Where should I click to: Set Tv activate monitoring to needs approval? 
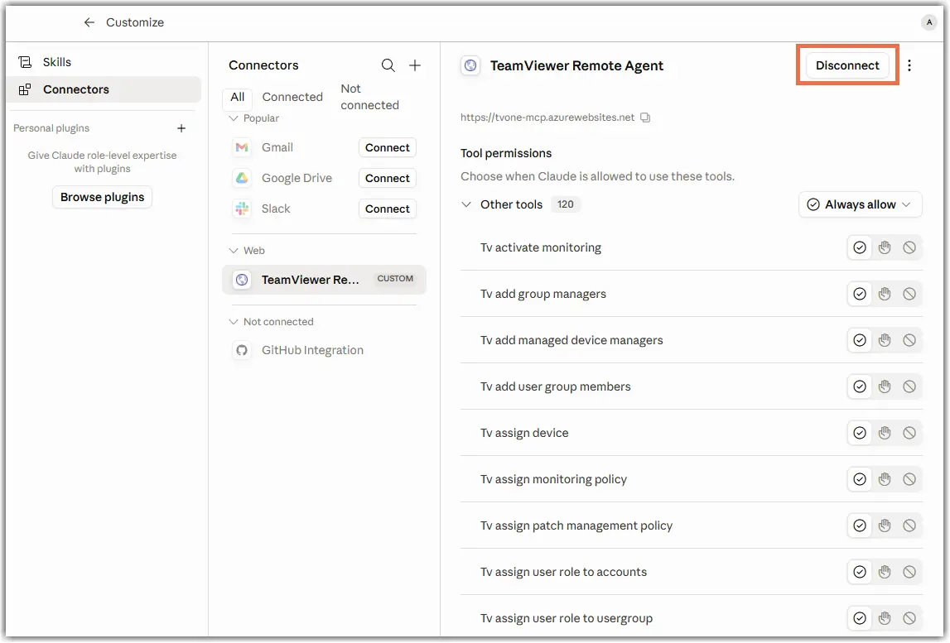pyautogui.click(x=885, y=247)
